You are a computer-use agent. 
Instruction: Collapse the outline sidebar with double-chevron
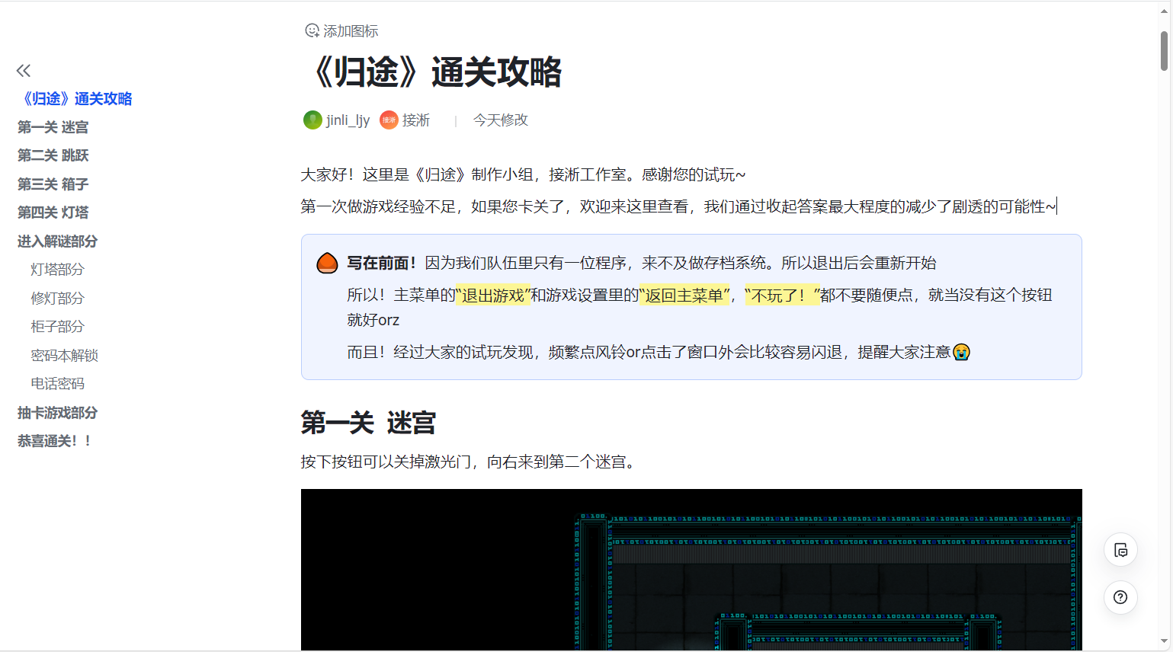(x=24, y=71)
